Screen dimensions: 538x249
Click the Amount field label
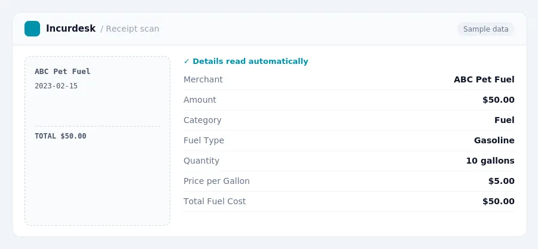pos(200,100)
